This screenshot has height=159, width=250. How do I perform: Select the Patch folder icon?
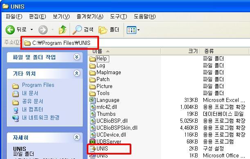click(x=92, y=79)
